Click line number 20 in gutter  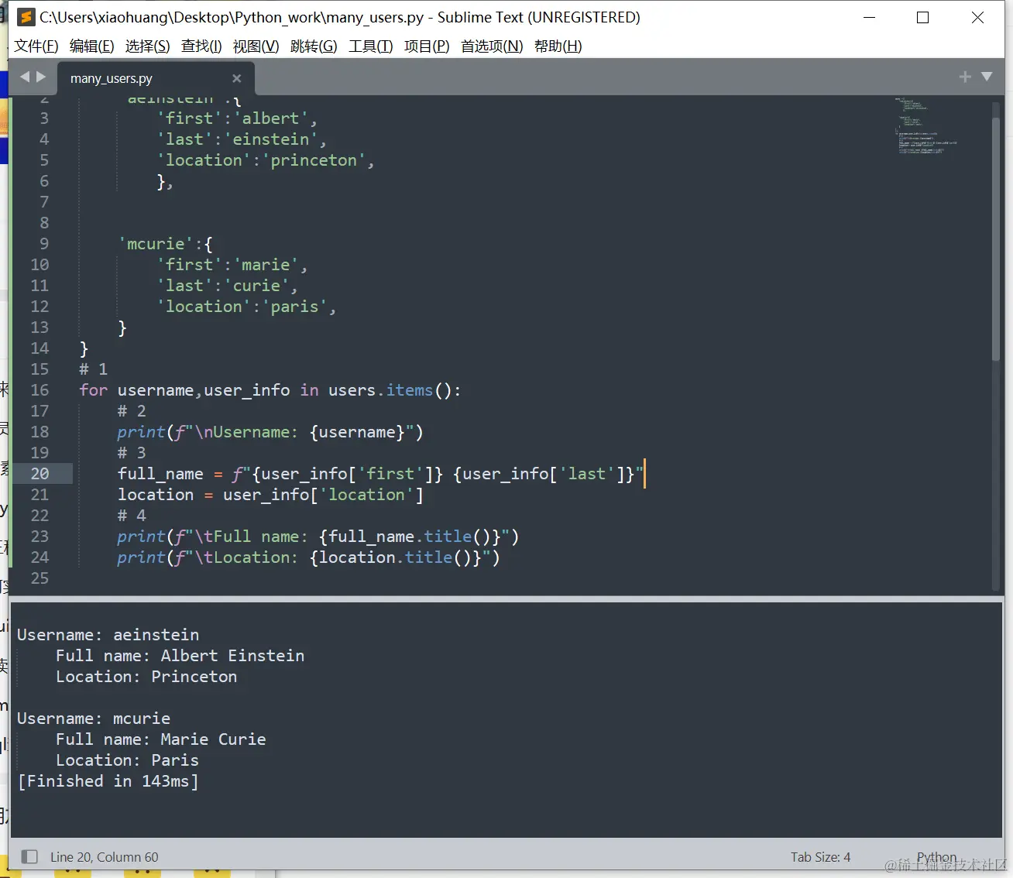tap(39, 474)
